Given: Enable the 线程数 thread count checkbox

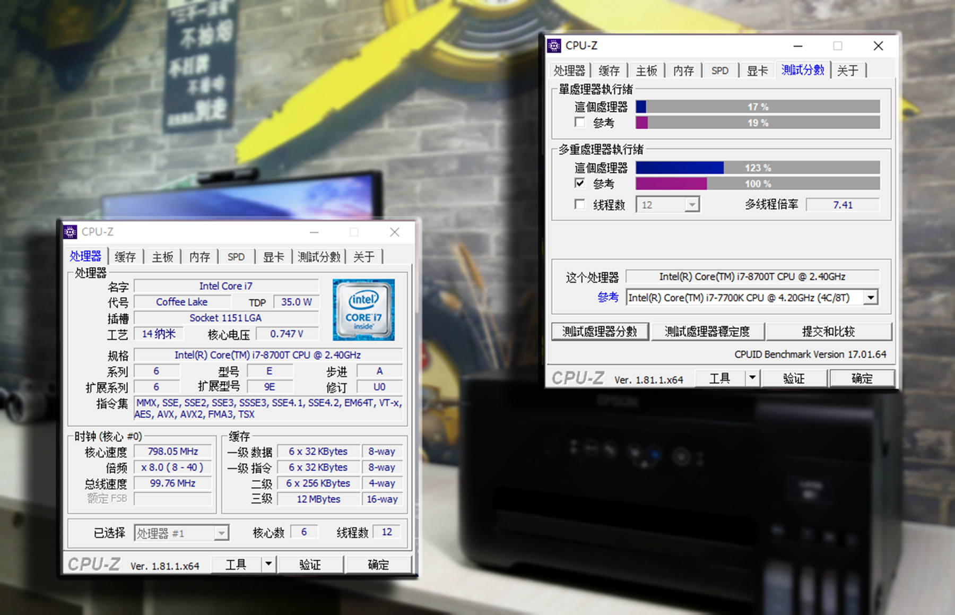Looking at the screenshot, I should (x=580, y=204).
